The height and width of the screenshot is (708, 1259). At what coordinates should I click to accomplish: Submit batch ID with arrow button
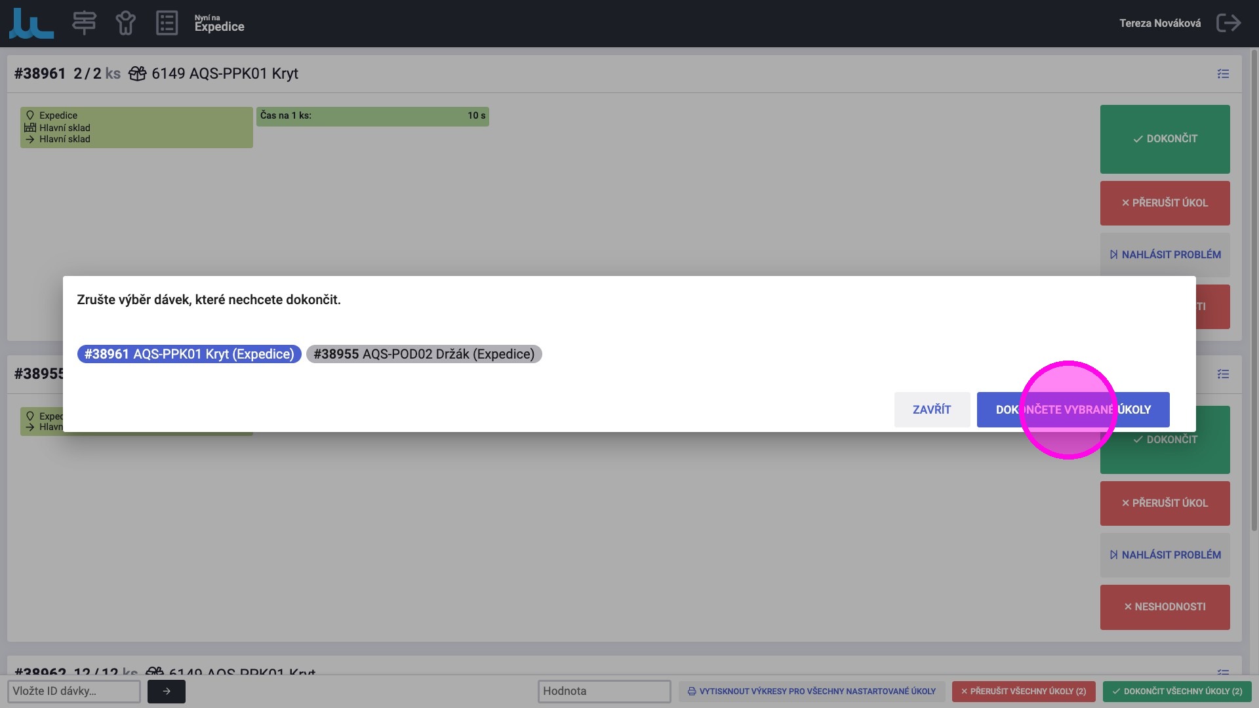pyautogui.click(x=166, y=691)
